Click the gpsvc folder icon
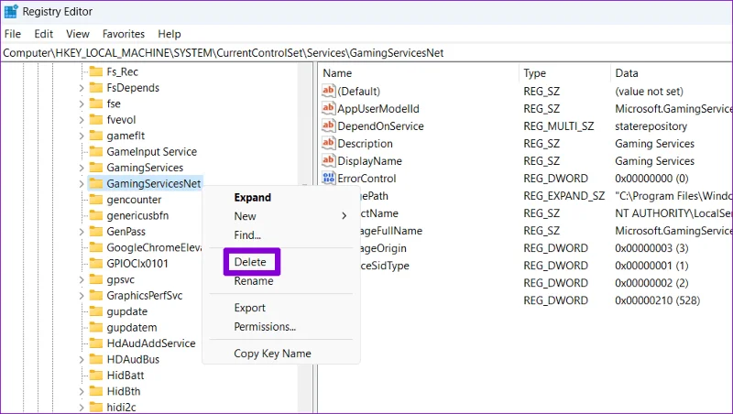 click(96, 279)
